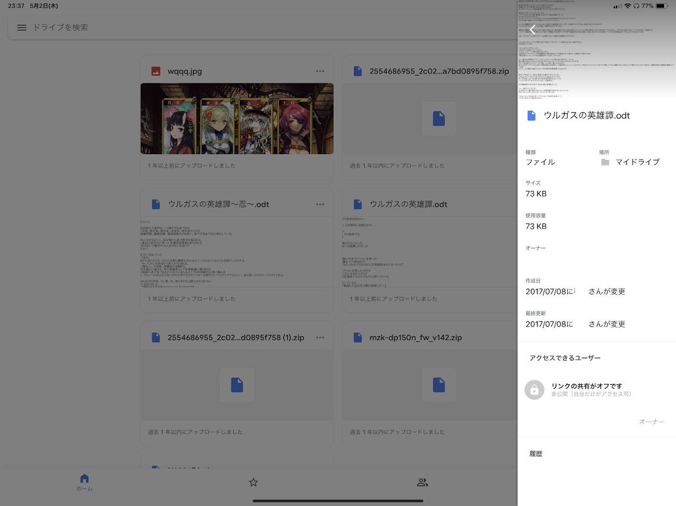Open the ウルガスの英雄譚.odt document preview card

pyautogui.click(x=429, y=252)
